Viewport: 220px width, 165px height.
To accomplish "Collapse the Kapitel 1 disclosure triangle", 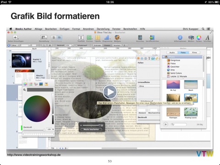I will click(x=10, y=60).
